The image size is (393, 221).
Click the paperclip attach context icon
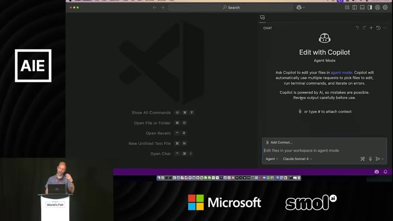coord(300,111)
